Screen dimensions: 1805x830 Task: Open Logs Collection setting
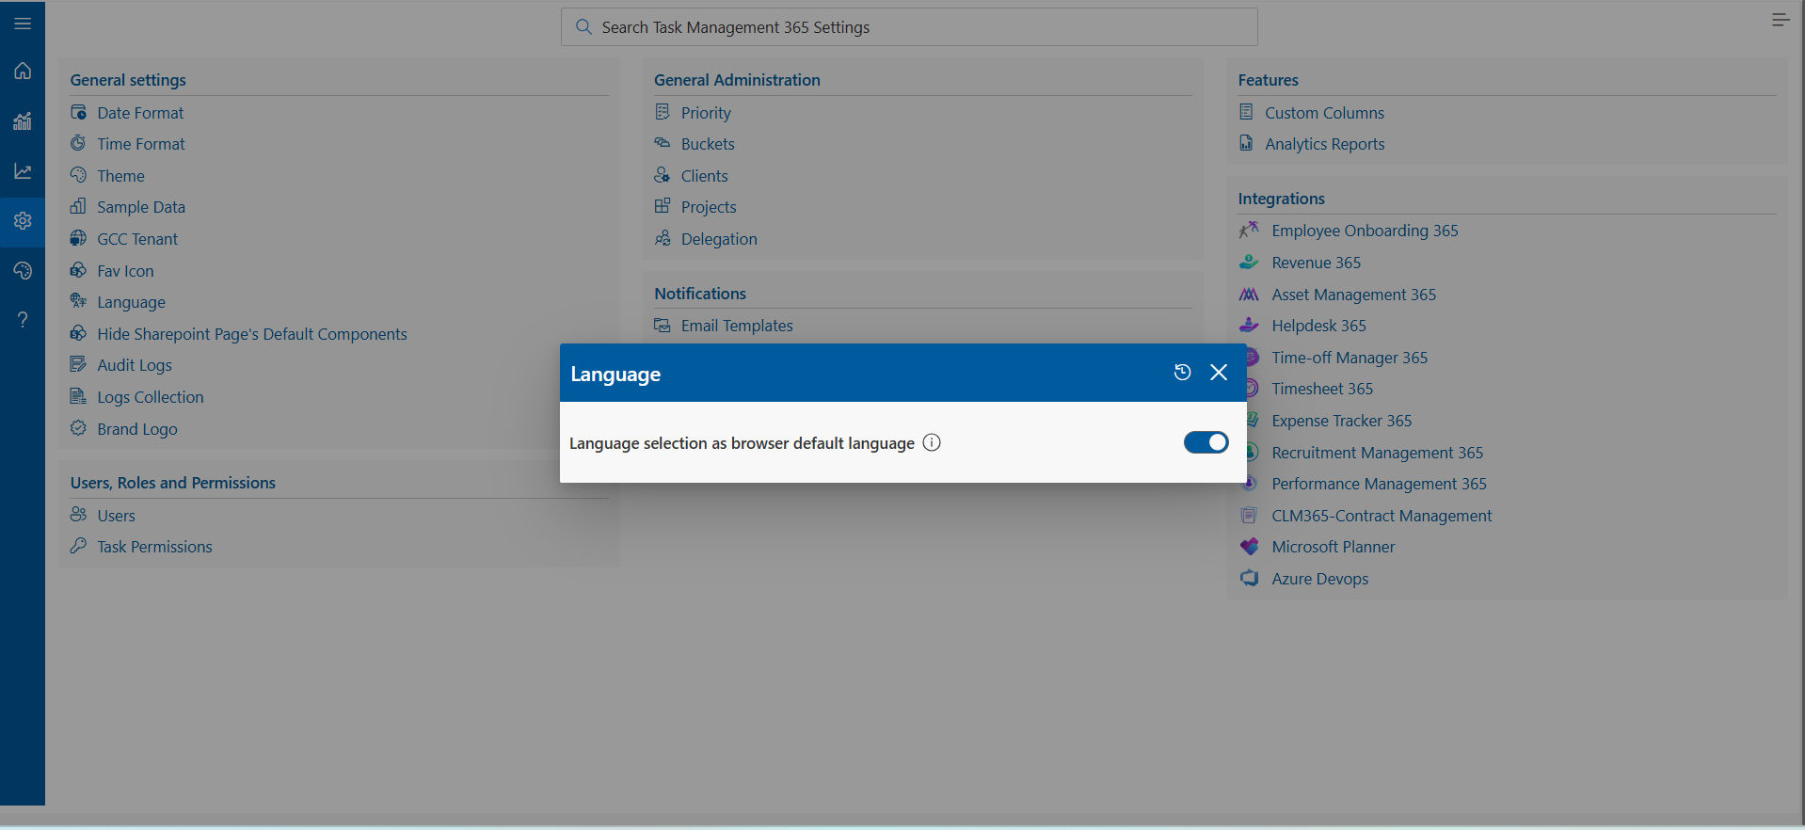point(151,397)
